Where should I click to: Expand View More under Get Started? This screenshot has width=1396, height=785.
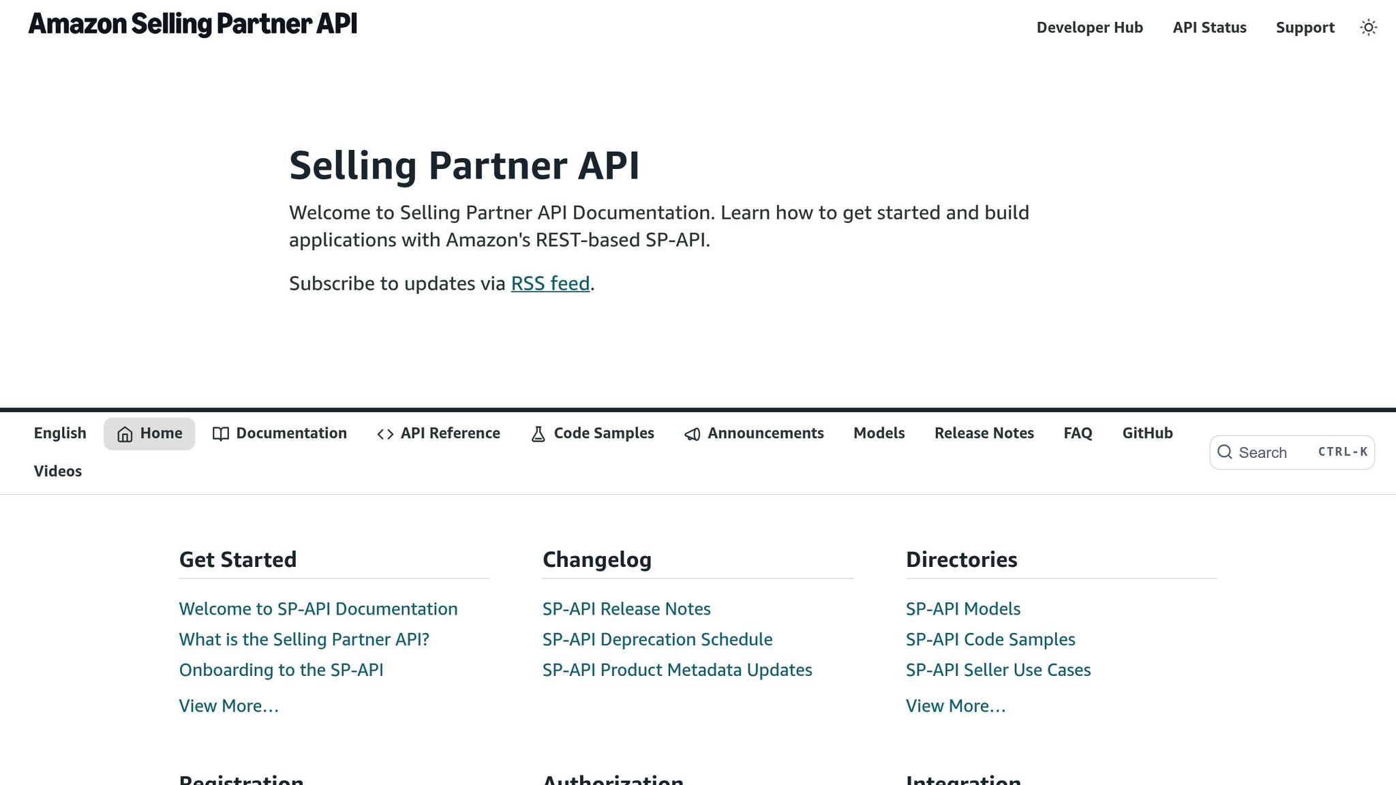click(228, 706)
